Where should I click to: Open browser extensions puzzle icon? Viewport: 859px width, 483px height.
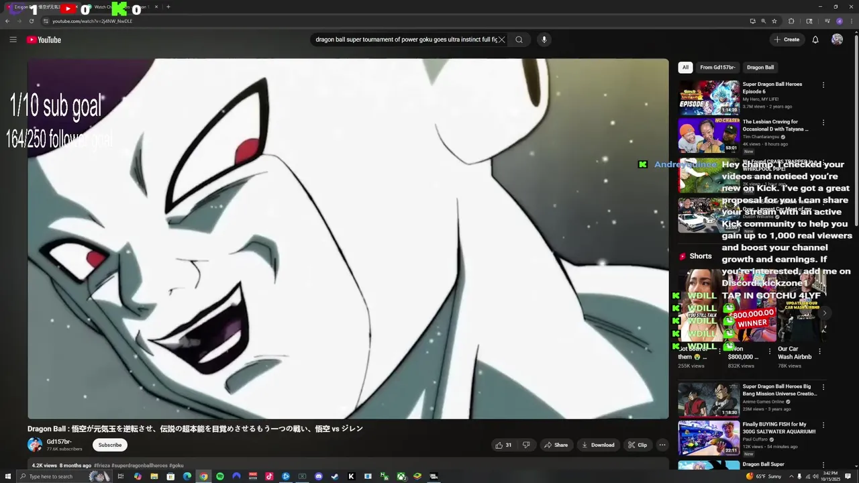pos(791,21)
